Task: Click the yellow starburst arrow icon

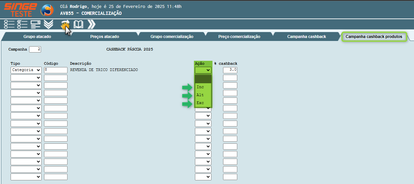Action: click(65, 24)
